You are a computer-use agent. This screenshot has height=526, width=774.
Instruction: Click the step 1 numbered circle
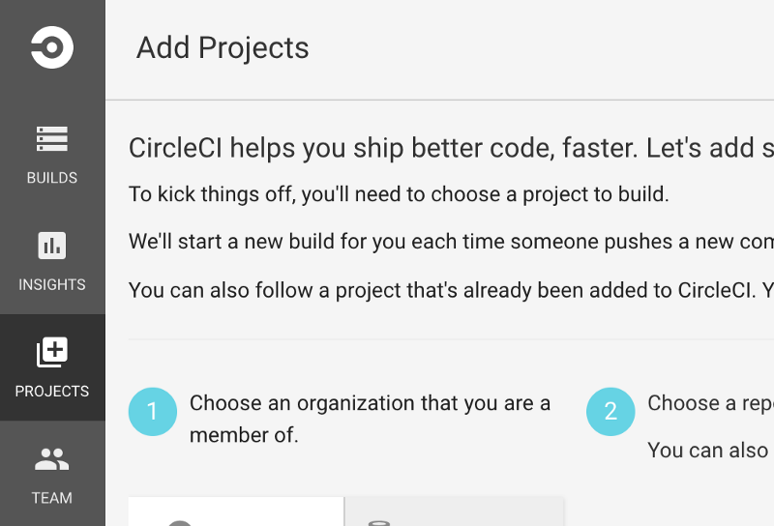(153, 412)
